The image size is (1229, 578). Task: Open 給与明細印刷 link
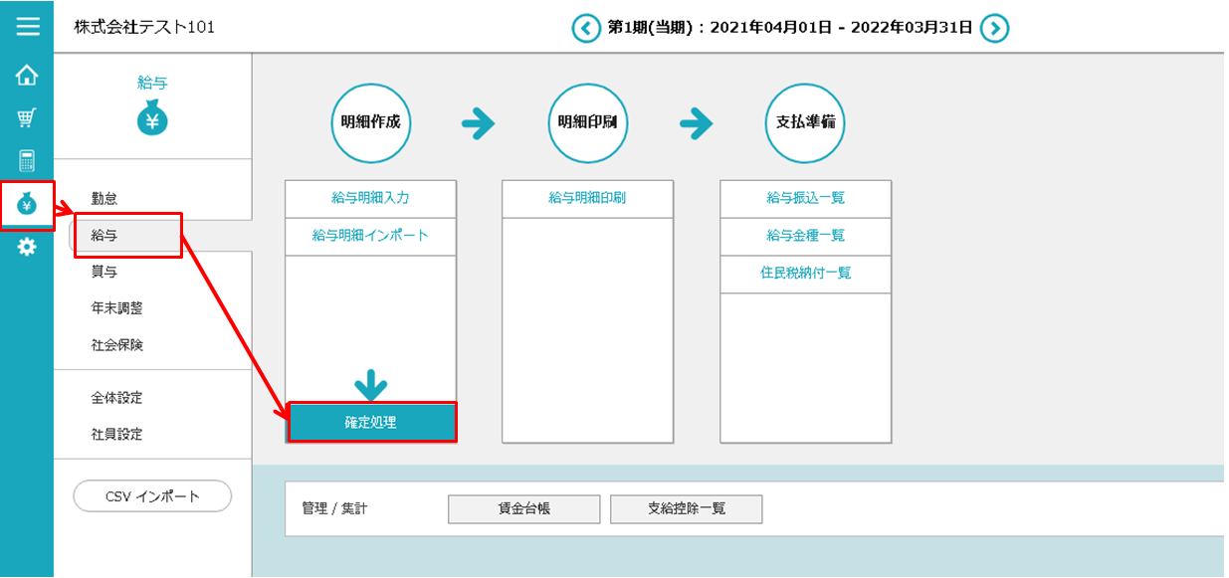coord(587,198)
